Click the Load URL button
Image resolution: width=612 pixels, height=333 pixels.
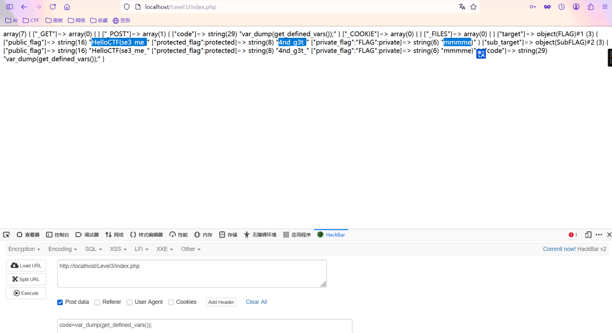(x=26, y=266)
